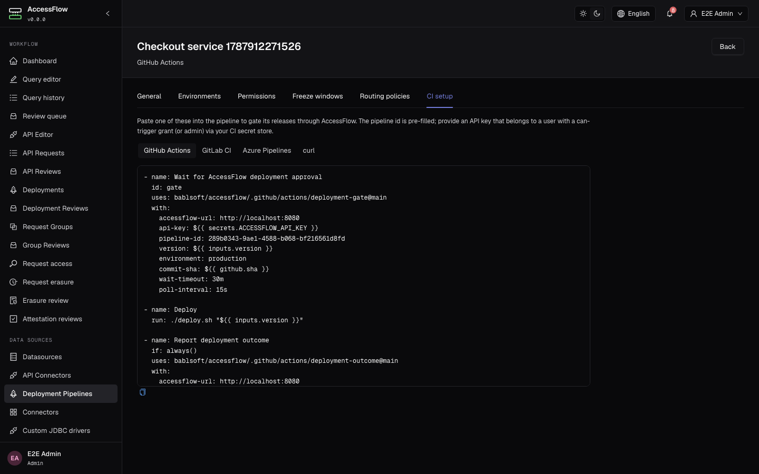This screenshot has height=474, width=759.
Task: Click the pipeline-id value line in snippet
Action: pos(252,239)
